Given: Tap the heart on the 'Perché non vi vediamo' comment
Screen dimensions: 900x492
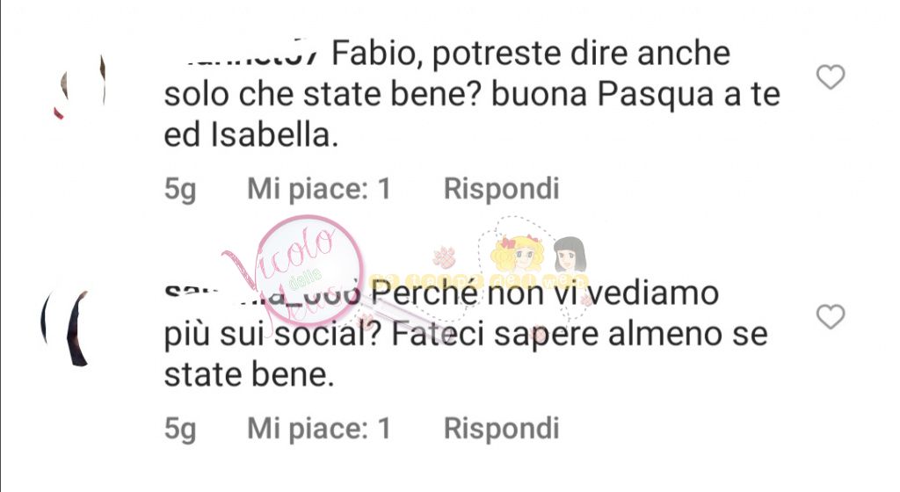Looking at the screenshot, I should point(831,316).
